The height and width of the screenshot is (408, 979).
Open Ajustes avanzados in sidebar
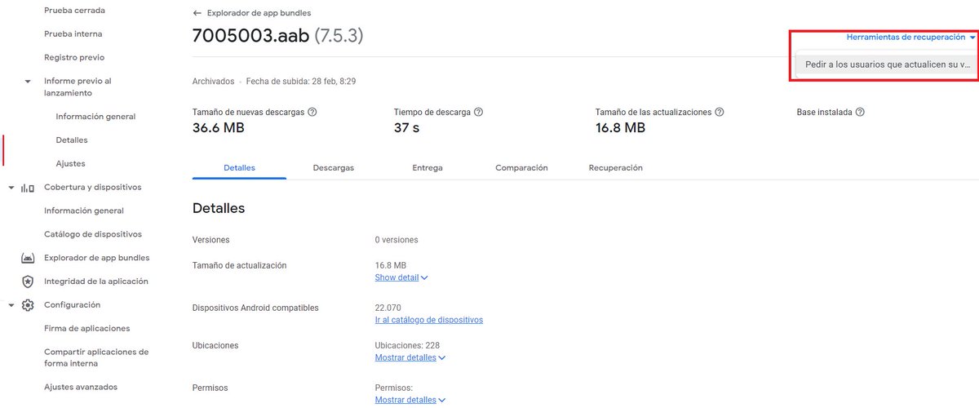pos(81,387)
